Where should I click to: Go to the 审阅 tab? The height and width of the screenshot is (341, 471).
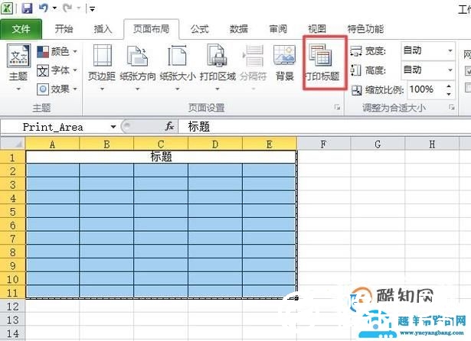click(x=278, y=29)
